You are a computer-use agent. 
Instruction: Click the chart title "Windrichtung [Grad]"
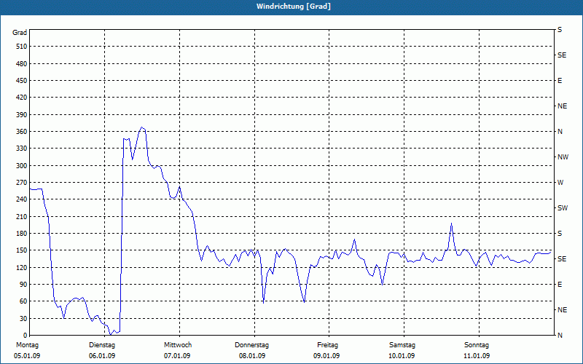pos(294,7)
